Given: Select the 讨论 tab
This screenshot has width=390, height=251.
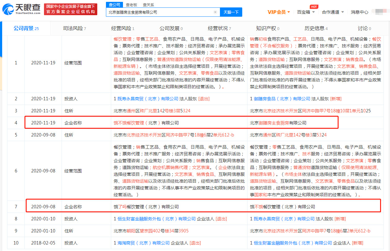Looking at the screenshot, I should coord(364,28).
